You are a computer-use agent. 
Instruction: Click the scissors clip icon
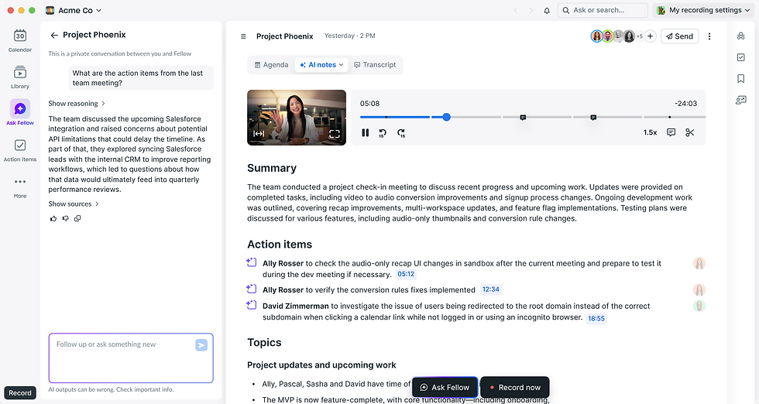[690, 132]
